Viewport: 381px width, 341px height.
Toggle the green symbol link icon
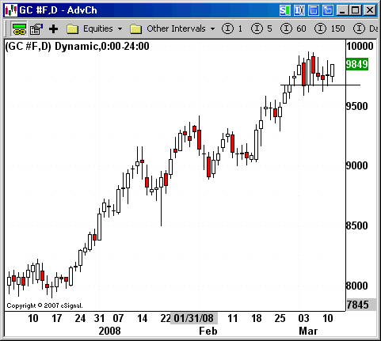click(x=19, y=29)
